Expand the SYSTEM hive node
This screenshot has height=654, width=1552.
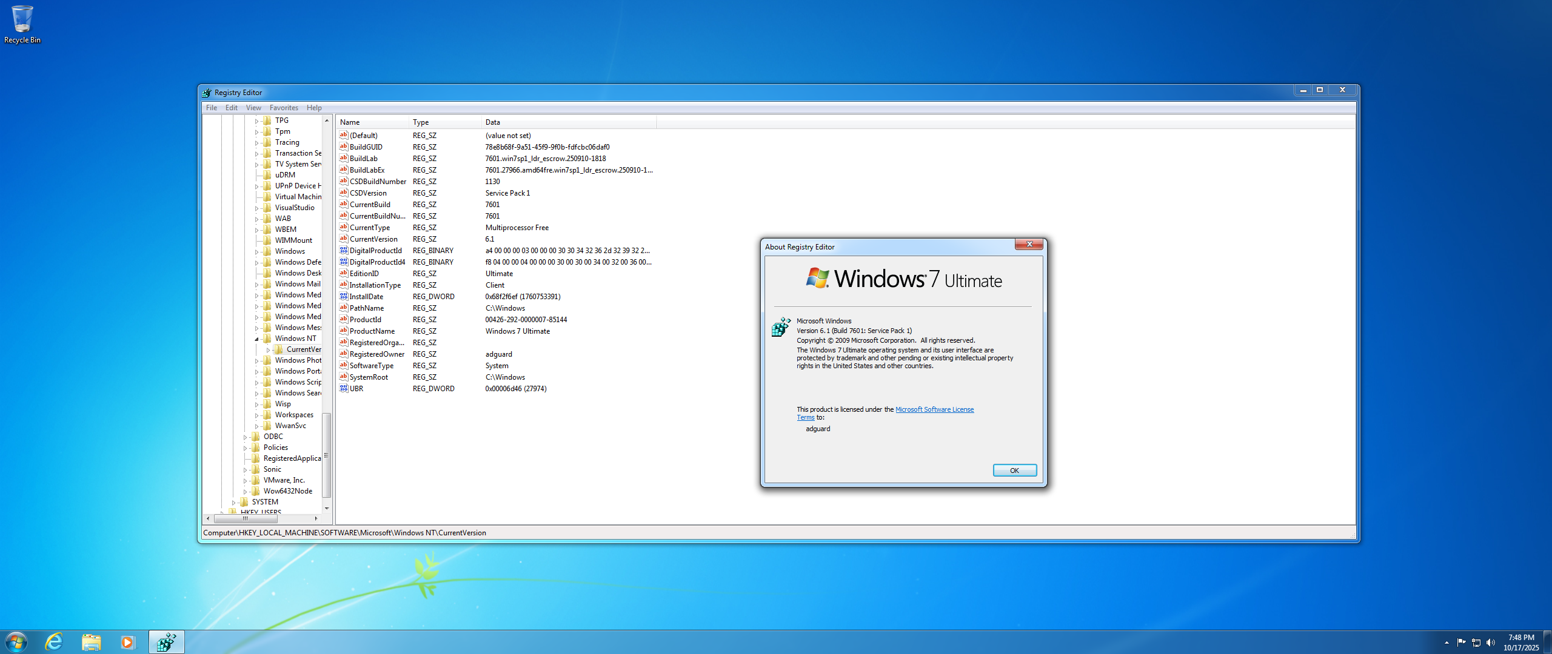tap(233, 503)
